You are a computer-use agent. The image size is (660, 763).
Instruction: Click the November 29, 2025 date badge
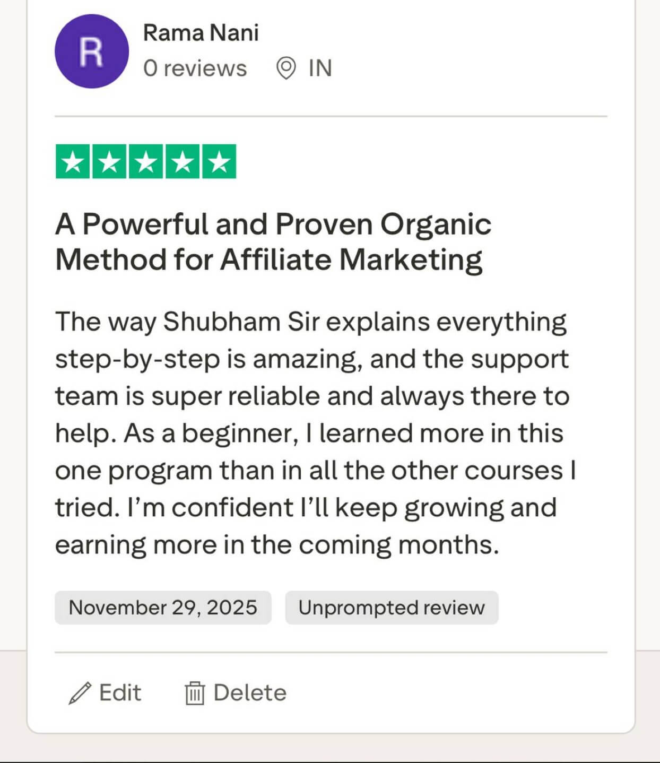(x=163, y=608)
